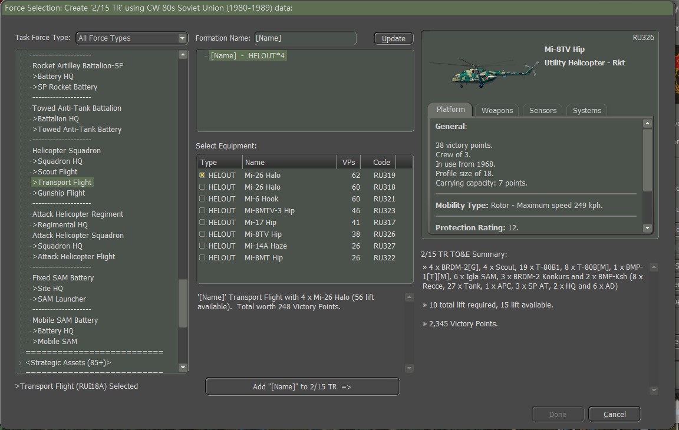The image size is (679, 430).
Task: Click TO&E Summary scroll down arrow
Action: click(x=654, y=391)
